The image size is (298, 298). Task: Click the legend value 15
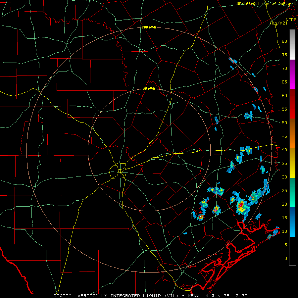[x=284, y=218]
